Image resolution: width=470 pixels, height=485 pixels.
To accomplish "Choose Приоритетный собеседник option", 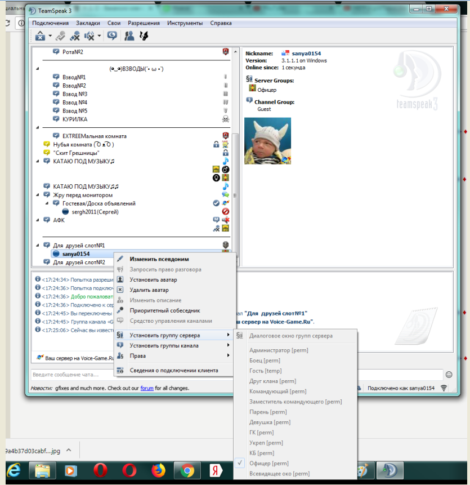I will (x=174, y=310).
